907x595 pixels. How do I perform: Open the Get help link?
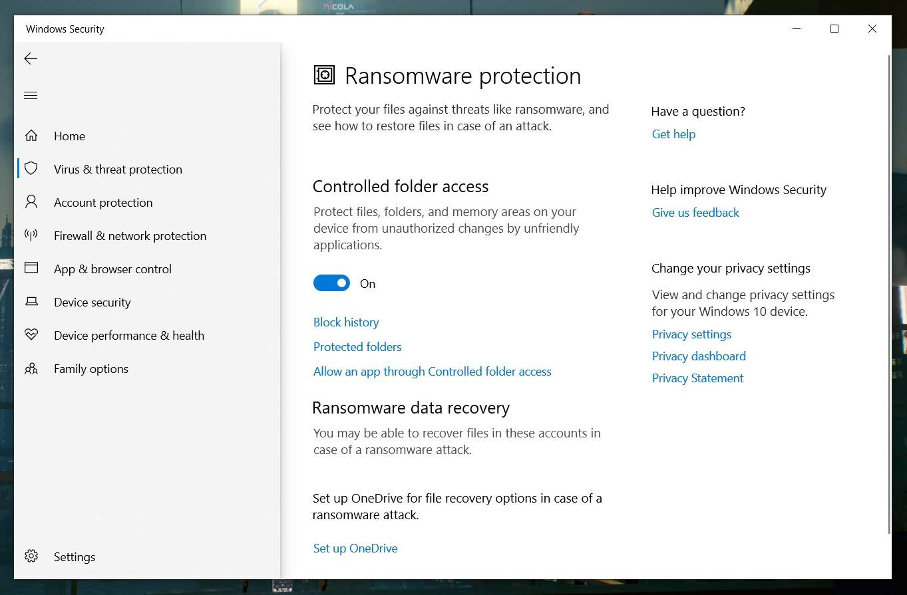click(673, 134)
